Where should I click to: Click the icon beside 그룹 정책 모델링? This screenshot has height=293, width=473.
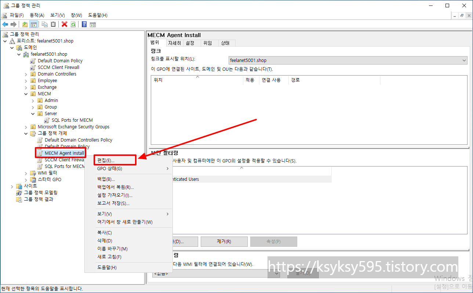(x=19, y=193)
